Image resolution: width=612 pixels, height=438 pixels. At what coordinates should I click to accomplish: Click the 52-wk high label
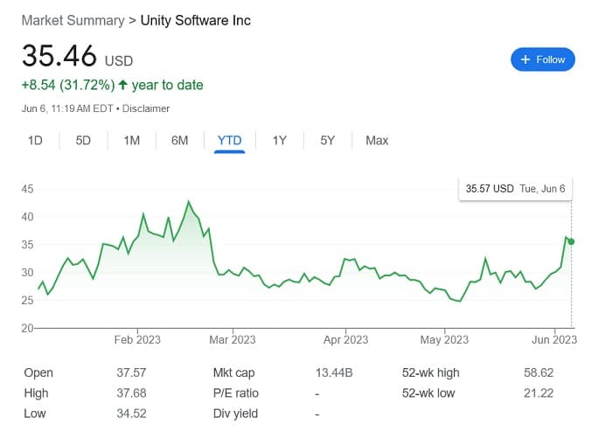pos(430,372)
